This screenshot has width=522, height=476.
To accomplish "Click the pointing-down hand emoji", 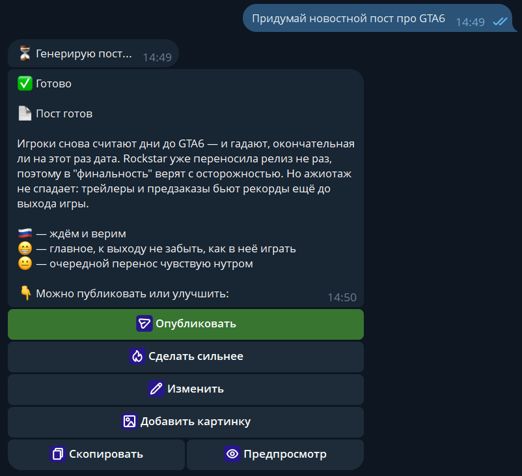I will coord(25,293).
